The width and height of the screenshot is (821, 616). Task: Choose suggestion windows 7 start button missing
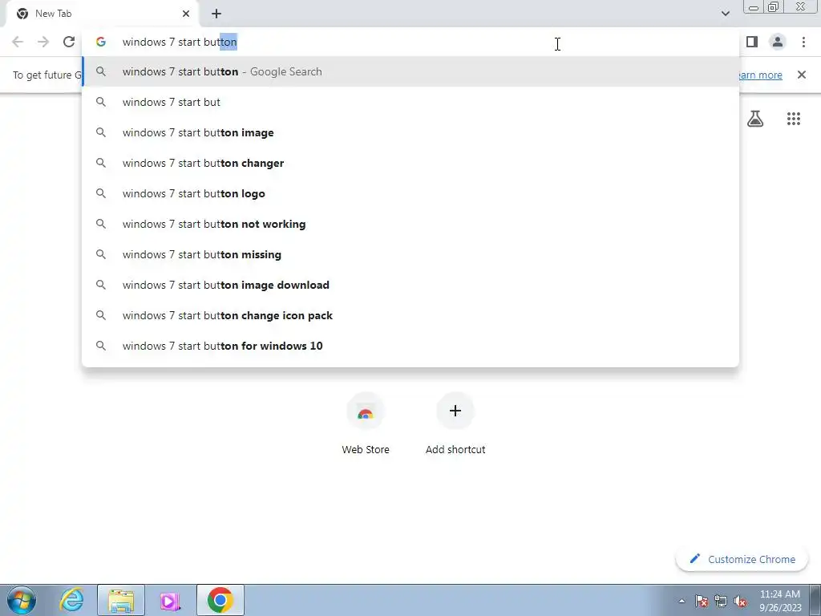tap(410, 254)
